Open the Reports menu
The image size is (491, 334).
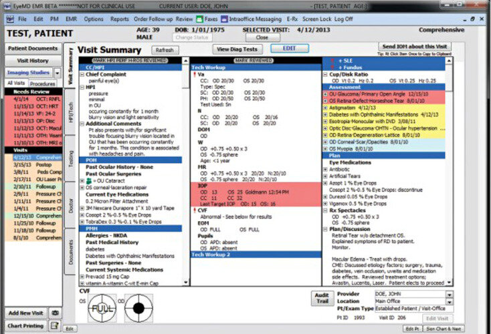point(119,19)
